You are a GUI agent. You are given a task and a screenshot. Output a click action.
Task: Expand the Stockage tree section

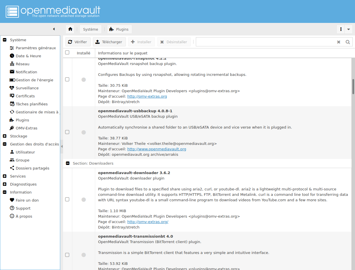tap(5, 136)
